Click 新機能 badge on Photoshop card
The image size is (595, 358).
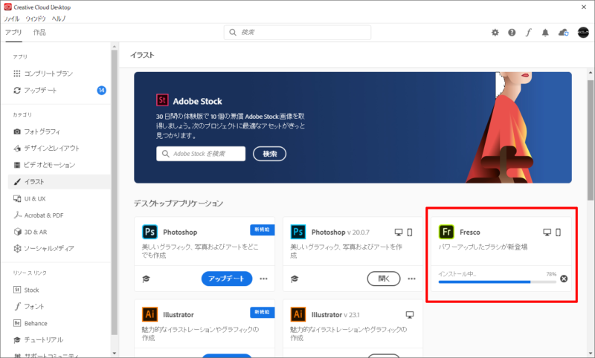(x=263, y=230)
